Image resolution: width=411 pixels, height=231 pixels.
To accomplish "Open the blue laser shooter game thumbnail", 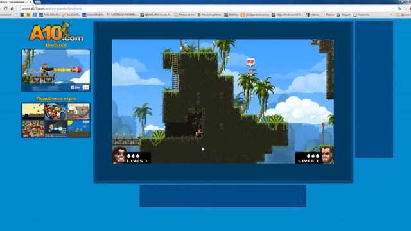I will click(56, 128).
